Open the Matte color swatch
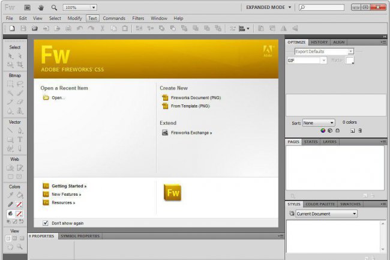Screen dimensions: 390x260 coord(350,61)
